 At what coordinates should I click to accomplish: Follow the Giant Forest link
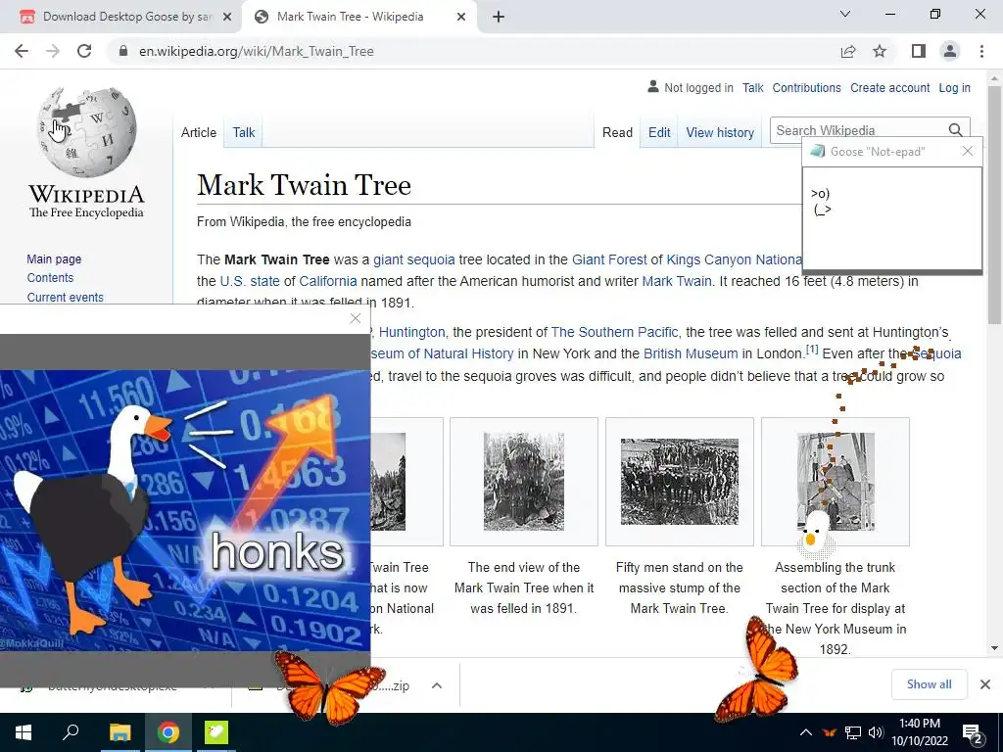(609, 259)
